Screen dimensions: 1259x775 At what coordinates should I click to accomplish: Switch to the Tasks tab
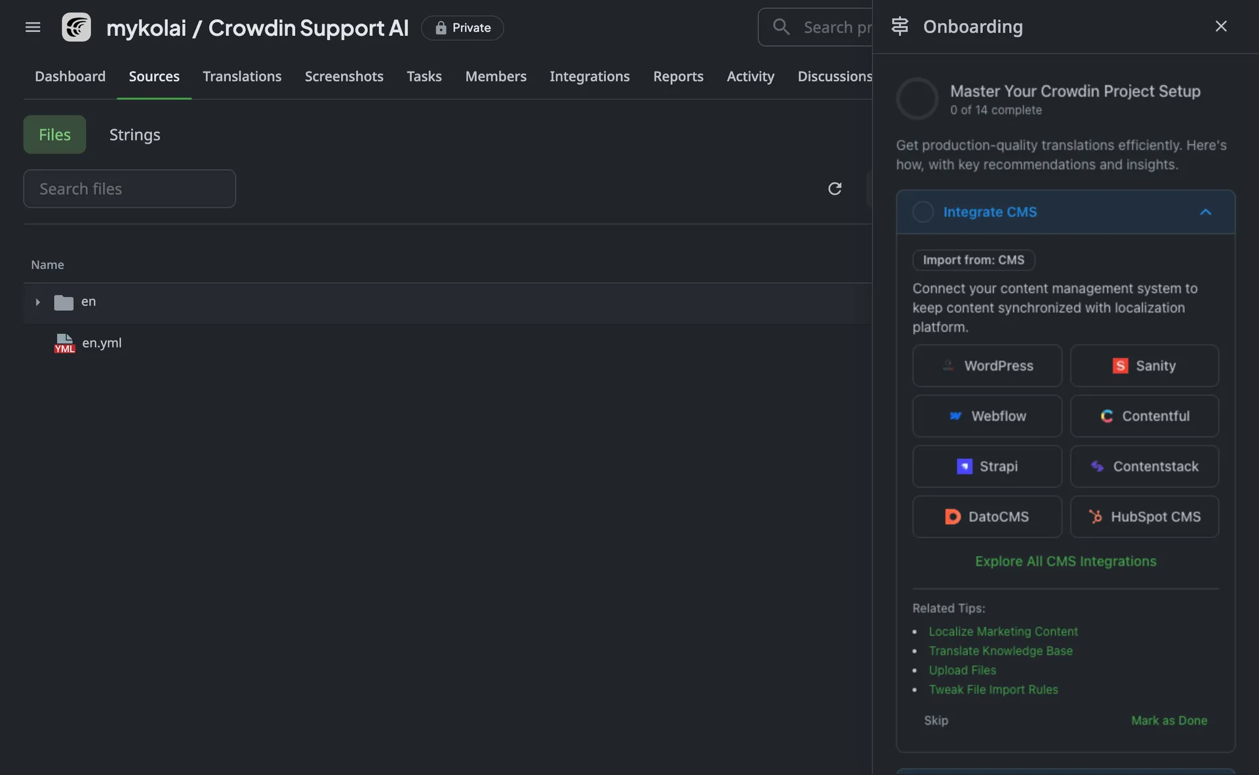(424, 77)
